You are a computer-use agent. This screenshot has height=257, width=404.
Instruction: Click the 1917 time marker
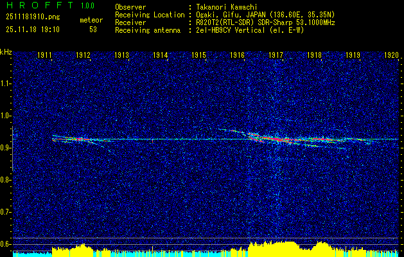tap(276, 55)
